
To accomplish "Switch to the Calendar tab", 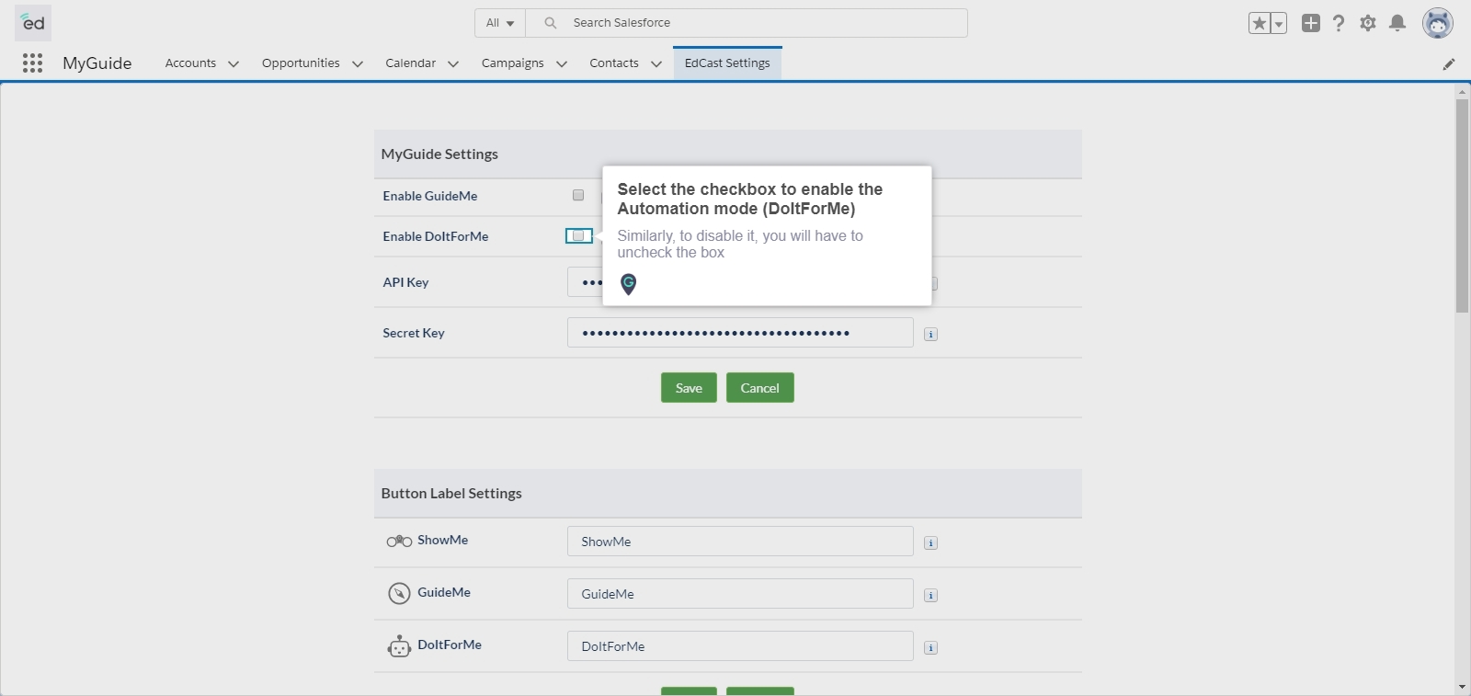I will 410,63.
